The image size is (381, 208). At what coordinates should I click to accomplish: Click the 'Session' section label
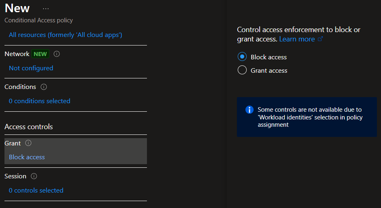[x=15, y=176]
